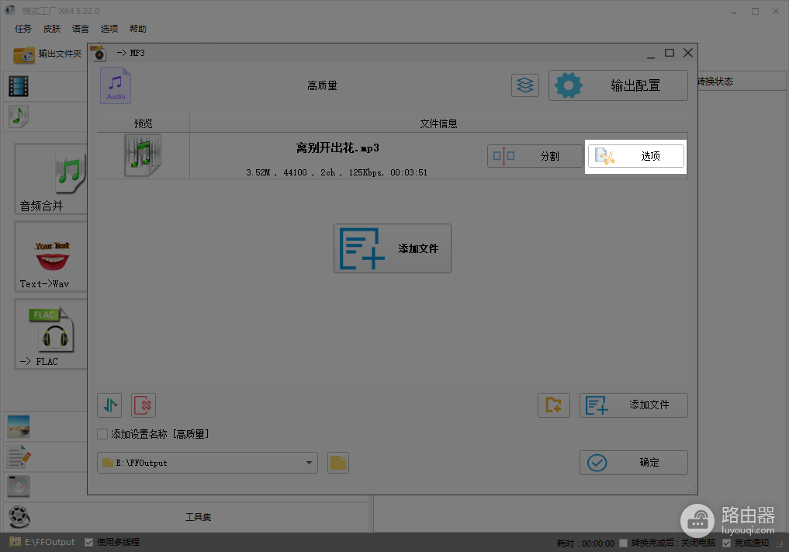Click the 预览 column header

pyautogui.click(x=143, y=123)
